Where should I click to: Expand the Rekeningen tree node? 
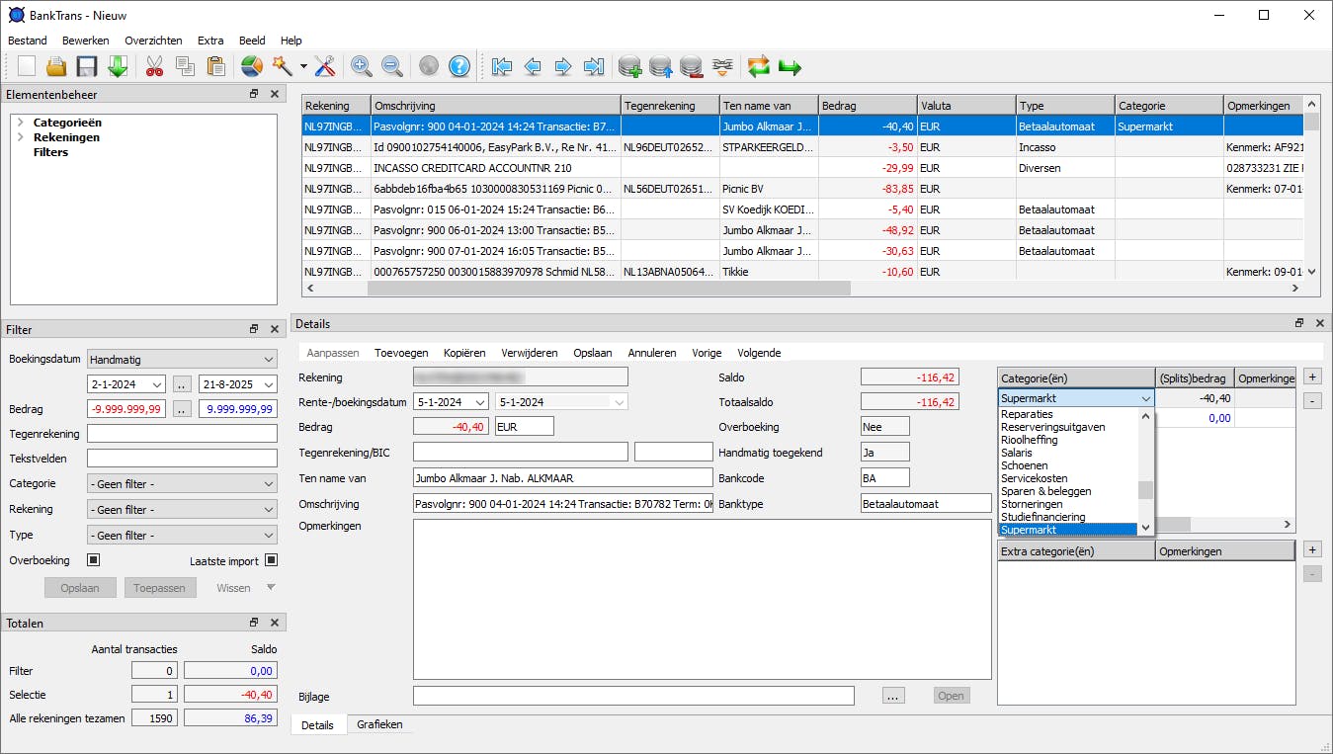(x=20, y=137)
